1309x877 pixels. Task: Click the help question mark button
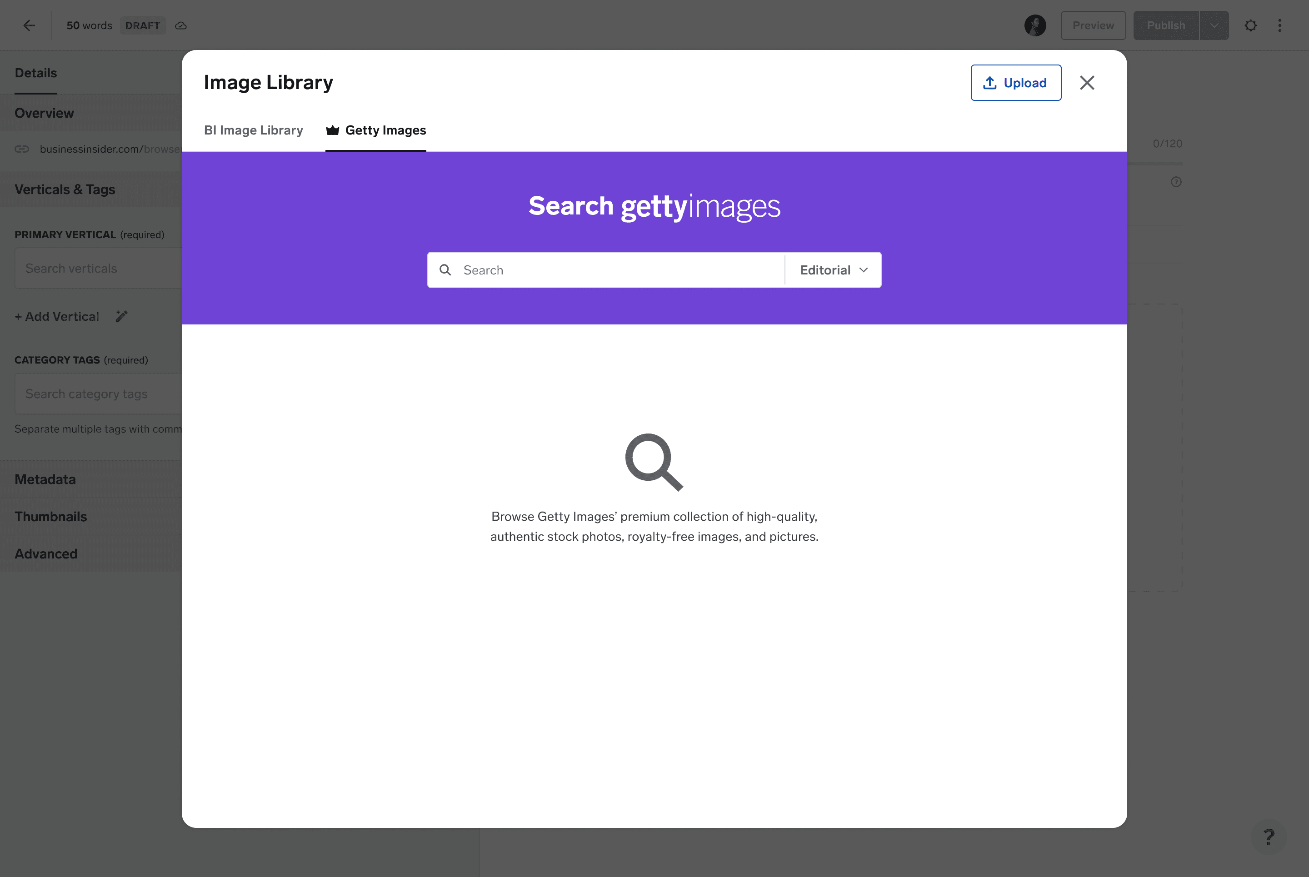(1268, 837)
